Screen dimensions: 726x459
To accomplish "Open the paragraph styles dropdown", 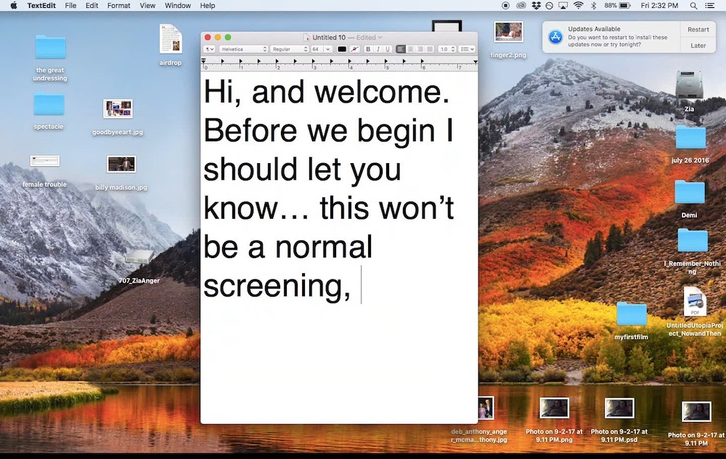I will [209, 49].
